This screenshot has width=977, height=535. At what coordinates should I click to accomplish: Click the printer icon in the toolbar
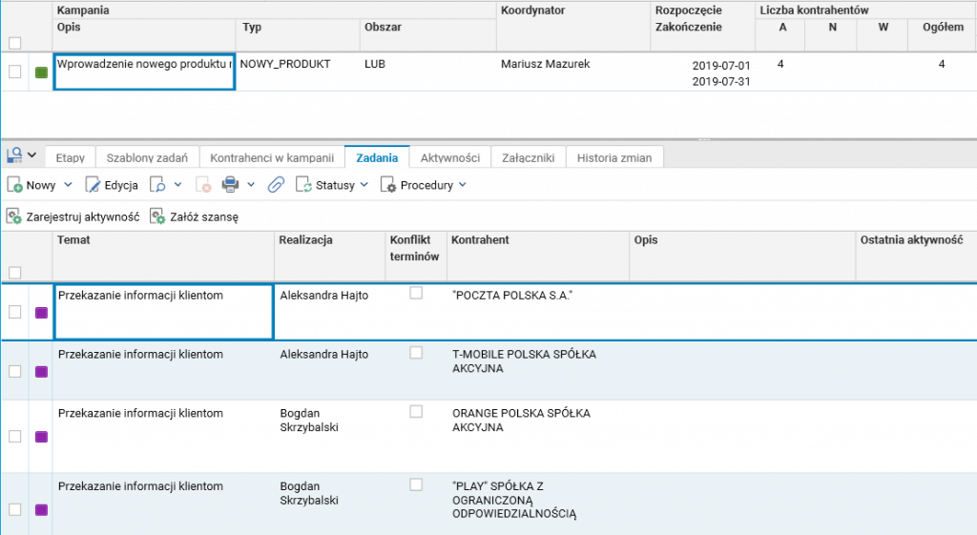(x=230, y=185)
